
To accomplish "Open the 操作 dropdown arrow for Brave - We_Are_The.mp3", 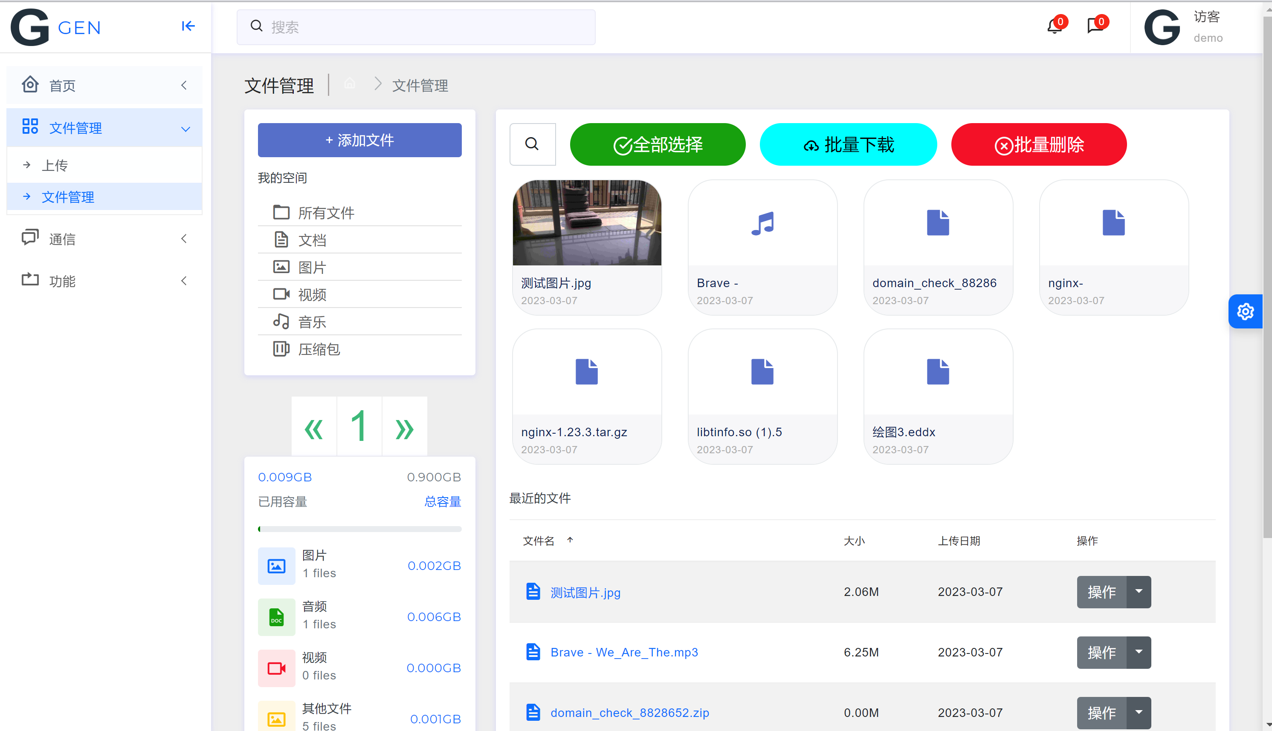I will click(1138, 652).
